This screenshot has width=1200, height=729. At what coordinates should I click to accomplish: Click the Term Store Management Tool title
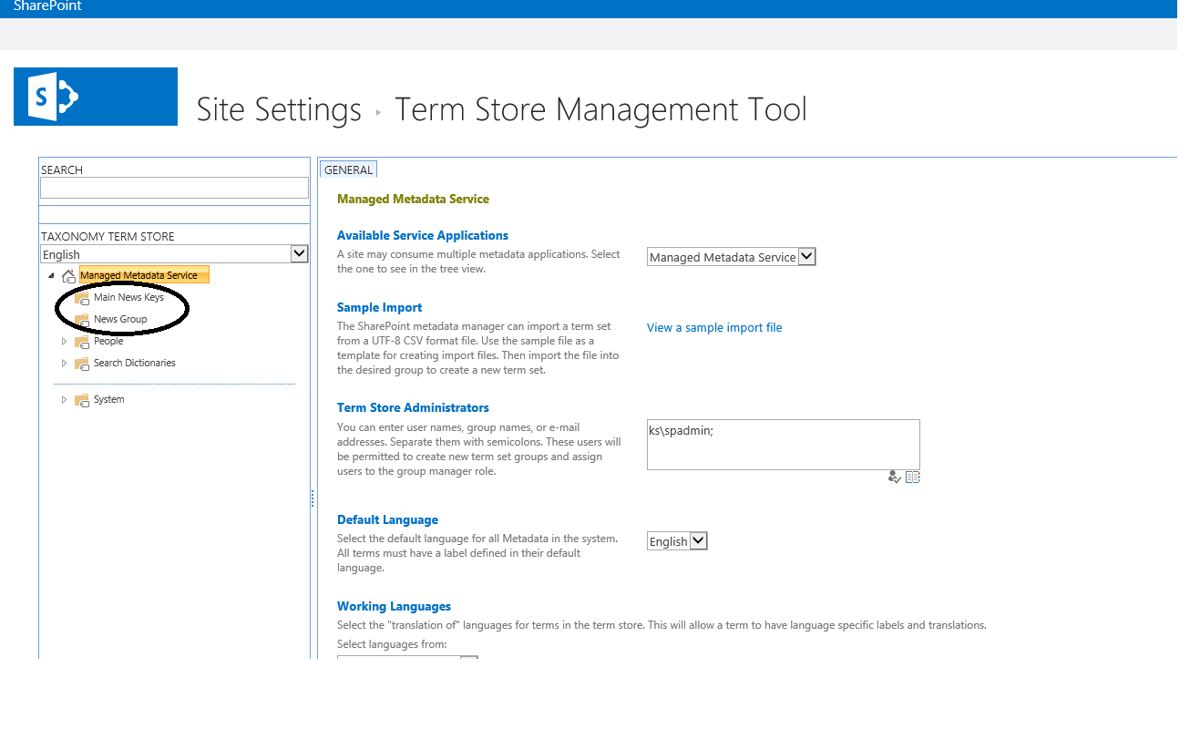600,110
